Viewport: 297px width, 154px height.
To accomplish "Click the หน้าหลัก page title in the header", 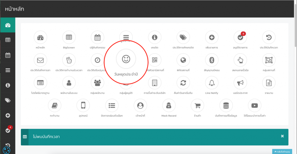I will 15,9.
